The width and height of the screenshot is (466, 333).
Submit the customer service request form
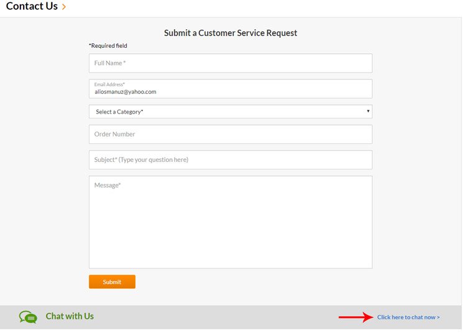[x=112, y=282]
